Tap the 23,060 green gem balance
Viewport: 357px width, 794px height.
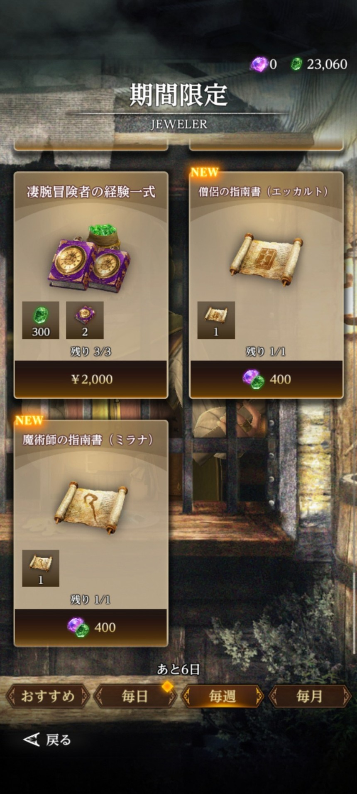[x=327, y=64]
